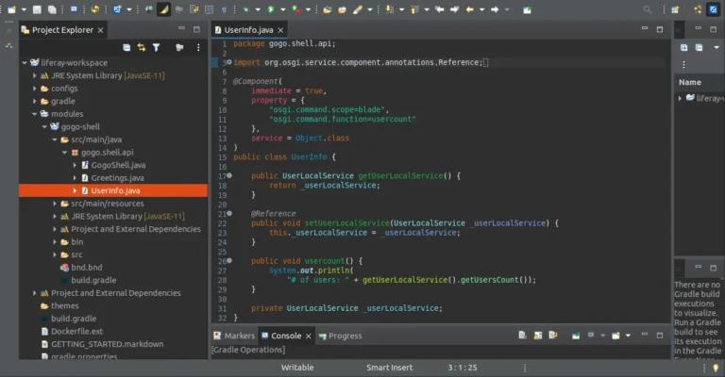The height and width of the screenshot is (377, 725).
Task: Click the Save icon in main toolbar
Action: tap(36, 9)
